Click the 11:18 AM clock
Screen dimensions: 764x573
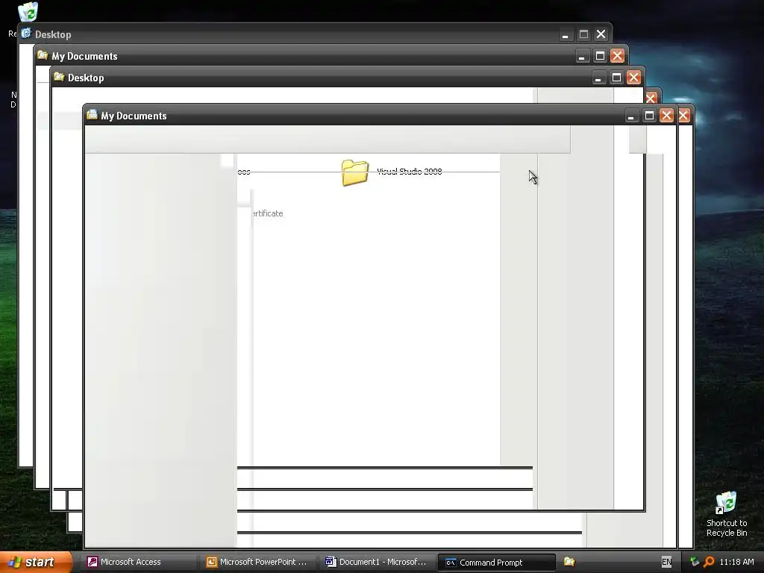(x=736, y=562)
